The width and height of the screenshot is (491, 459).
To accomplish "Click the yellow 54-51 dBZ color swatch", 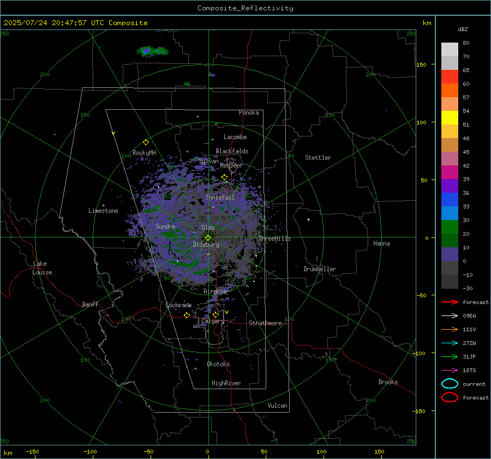I will point(450,118).
